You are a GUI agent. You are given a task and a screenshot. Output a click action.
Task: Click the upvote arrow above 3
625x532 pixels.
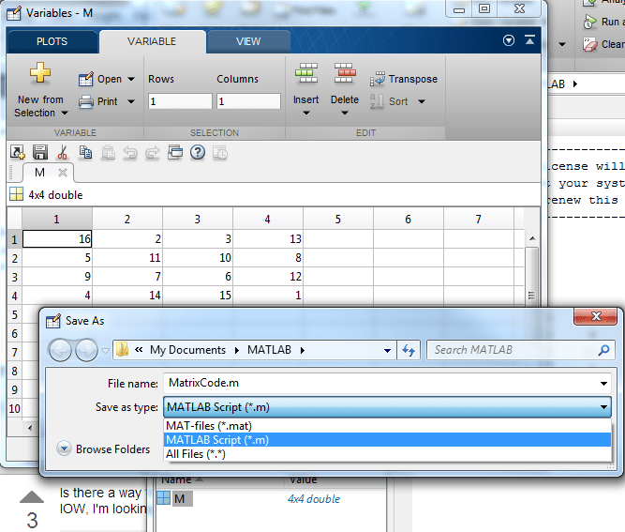tap(32, 497)
